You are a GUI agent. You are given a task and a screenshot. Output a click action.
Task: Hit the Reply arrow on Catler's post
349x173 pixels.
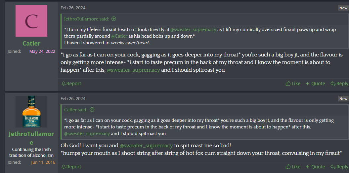pos(333,84)
